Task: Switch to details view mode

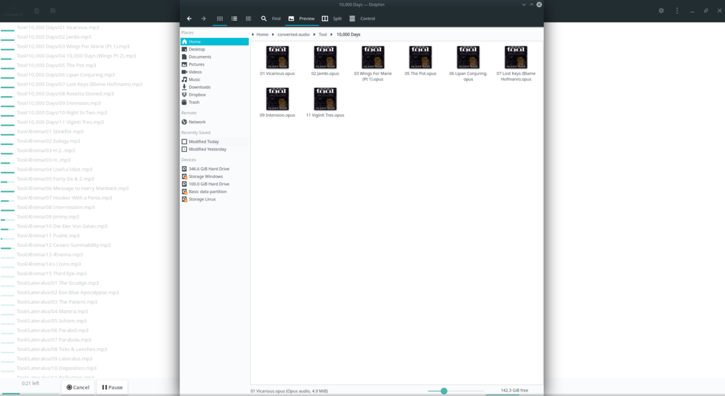Action: point(248,19)
